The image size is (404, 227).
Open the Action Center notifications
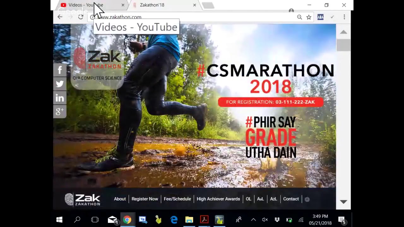coord(342,220)
